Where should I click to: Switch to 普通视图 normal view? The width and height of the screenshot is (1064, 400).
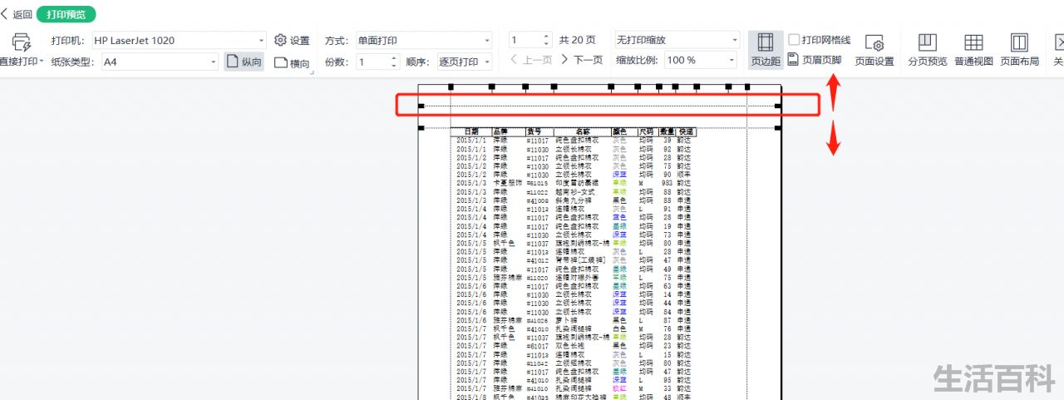[x=973, y=49]
